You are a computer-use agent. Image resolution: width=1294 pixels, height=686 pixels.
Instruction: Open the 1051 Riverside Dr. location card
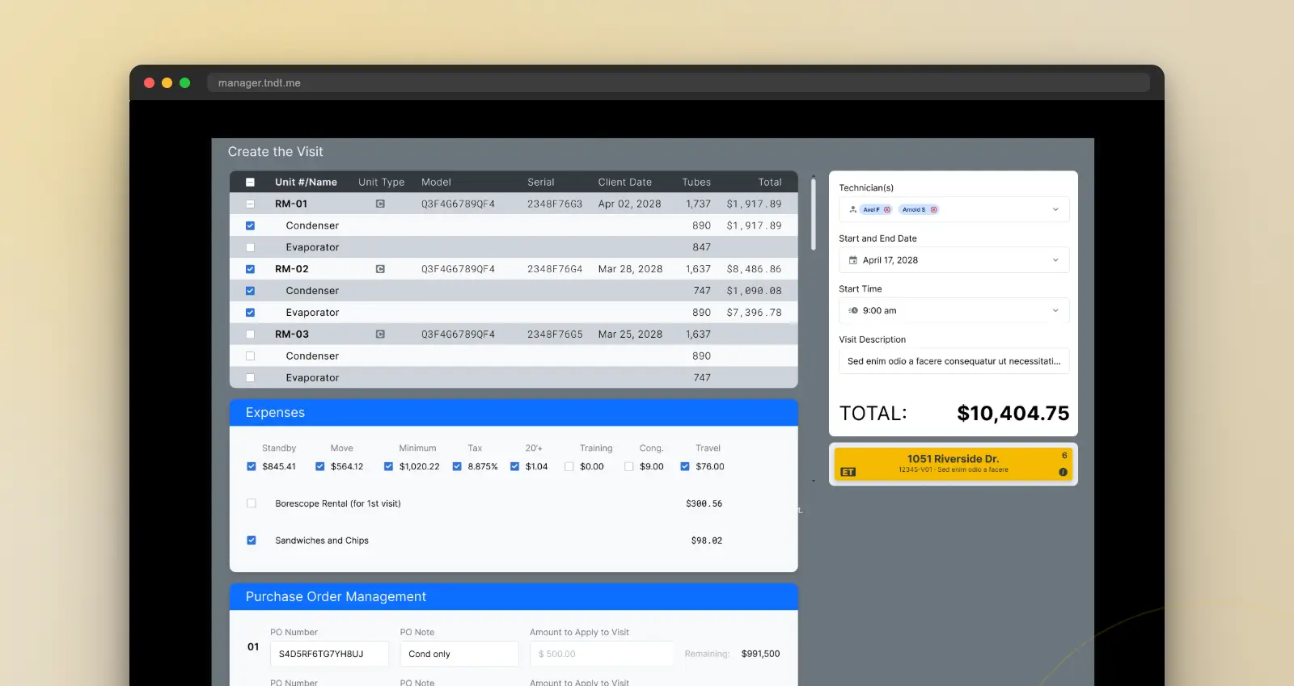click(x=954, y=464)
